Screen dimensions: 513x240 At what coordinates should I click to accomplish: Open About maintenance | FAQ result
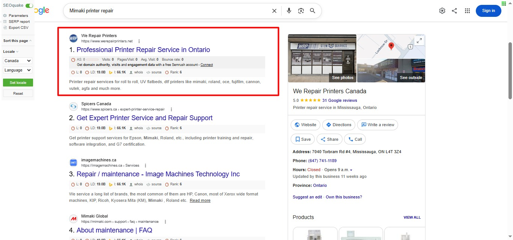point(114,230)
